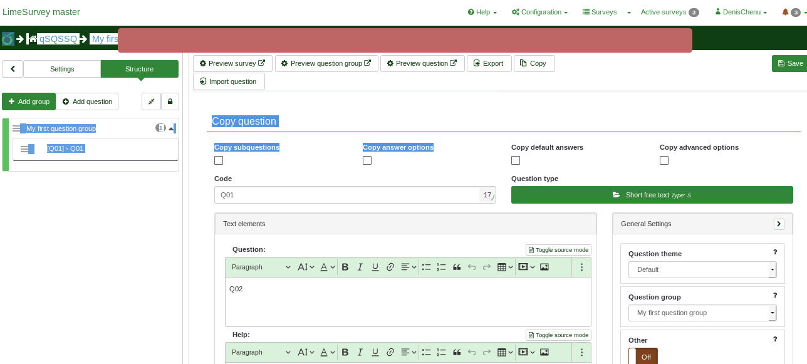Click the Bold icon in Question editor
Screen dimensions: 807x364
(x=345, y=267)
